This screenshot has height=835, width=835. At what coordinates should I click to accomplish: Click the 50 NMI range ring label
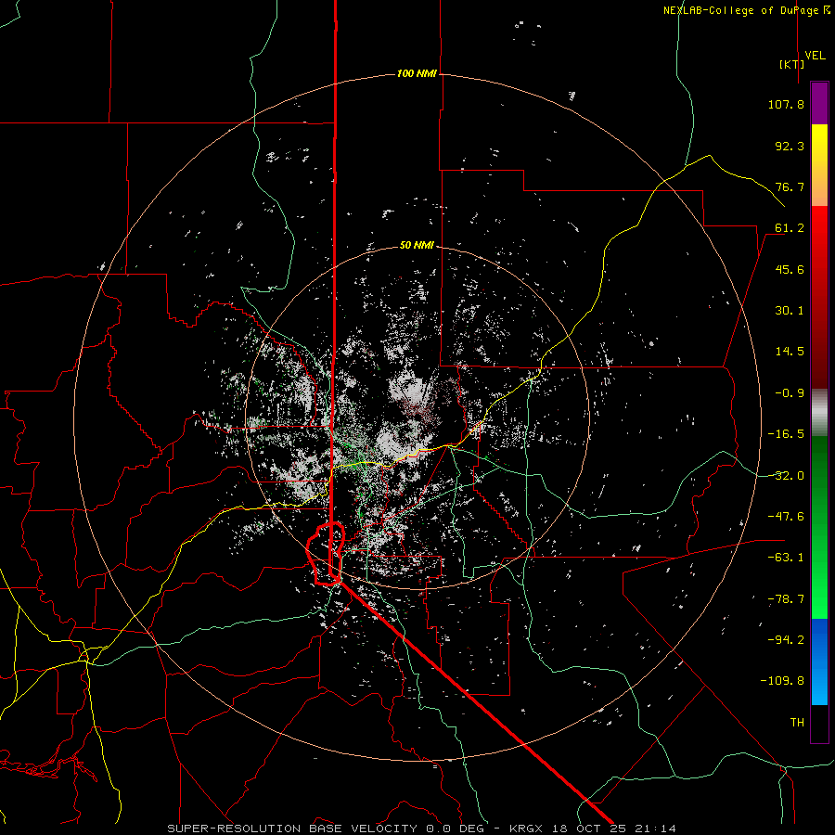[x=417, y=246]
